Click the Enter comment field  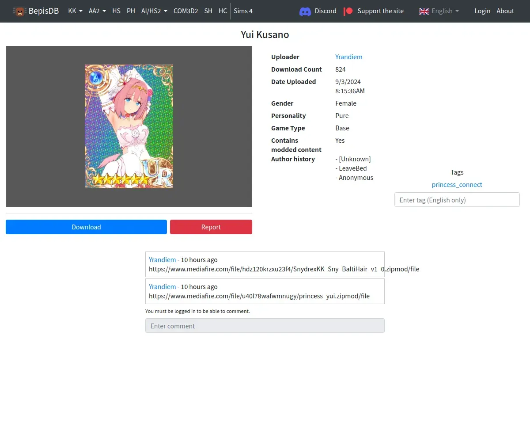[265, 326]
